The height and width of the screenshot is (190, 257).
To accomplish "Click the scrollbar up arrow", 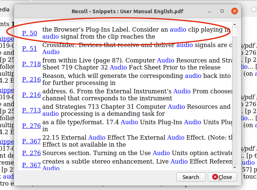I will click(235, 25).
